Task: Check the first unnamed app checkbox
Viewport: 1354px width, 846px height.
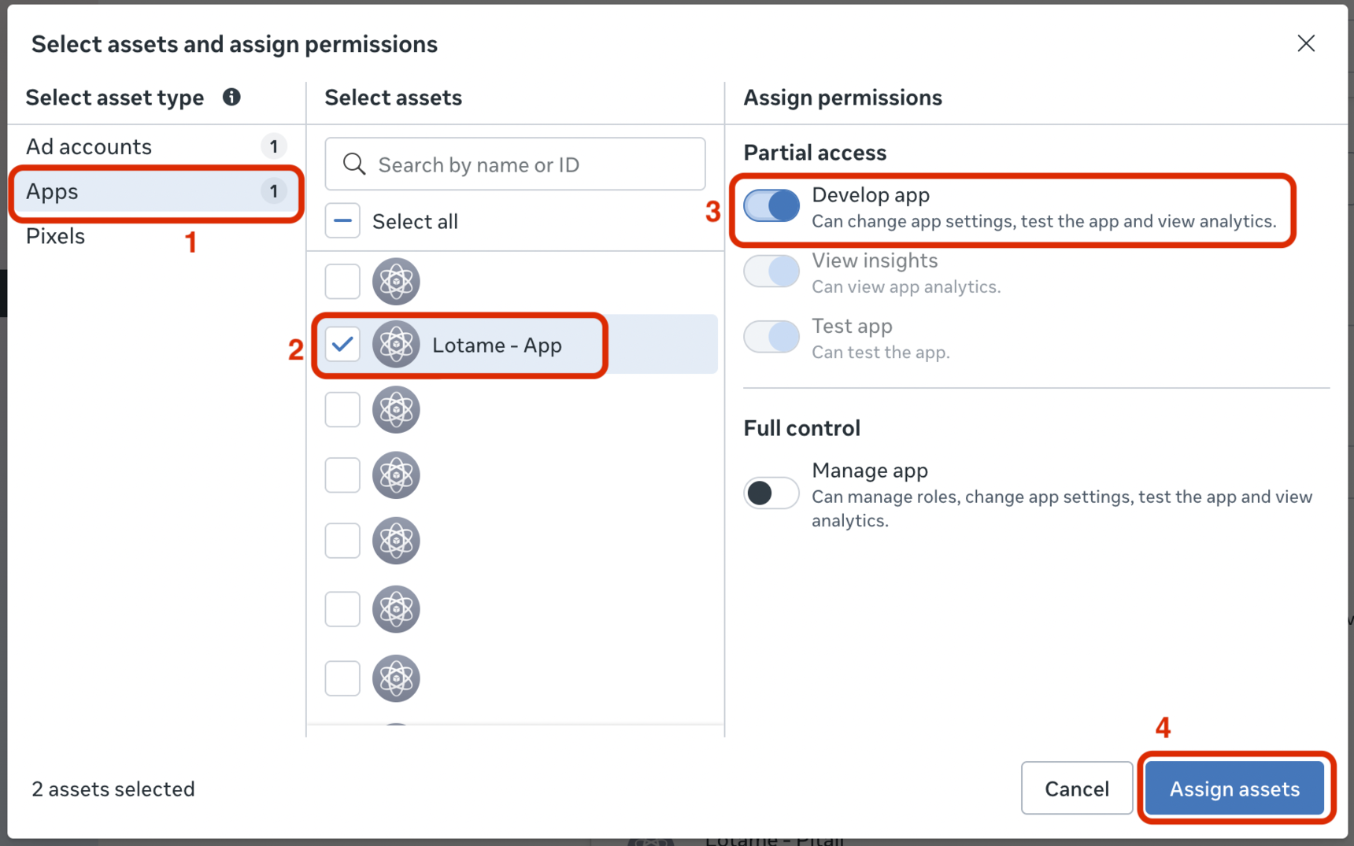Action: coord(342,281)
